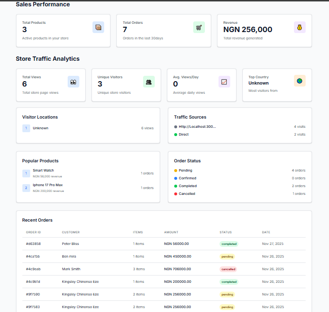Click the people icon in Unique Visitors card
329x312 pixels.
pos(149,82)
